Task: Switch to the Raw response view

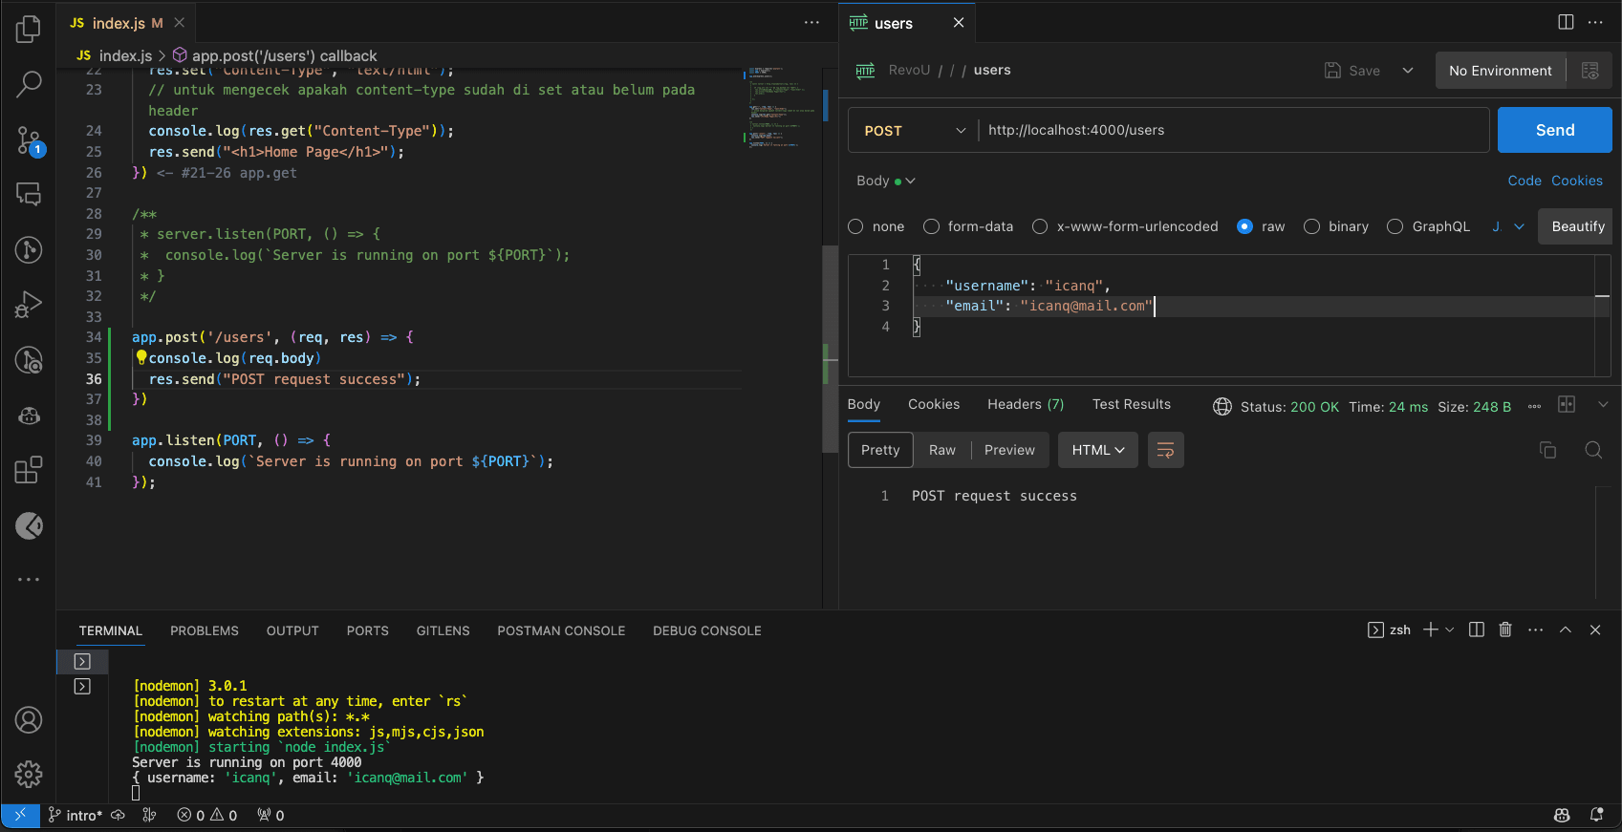Action: tap(942, 450)
